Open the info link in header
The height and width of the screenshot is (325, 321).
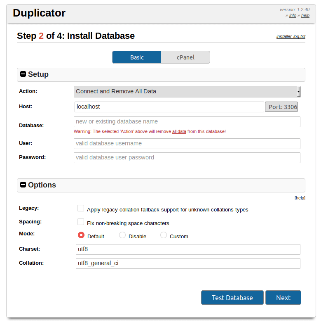click(x=293, y=15)
